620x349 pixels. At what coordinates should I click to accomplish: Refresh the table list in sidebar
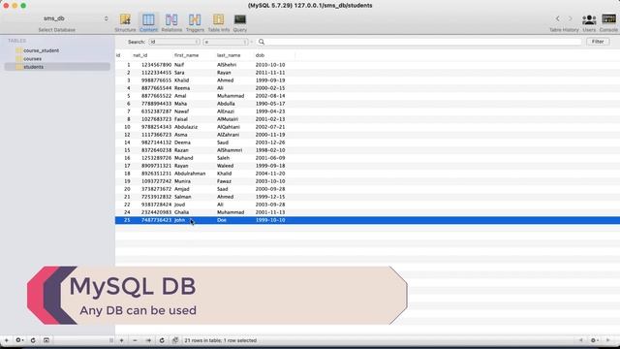click(x=33, y=340)
